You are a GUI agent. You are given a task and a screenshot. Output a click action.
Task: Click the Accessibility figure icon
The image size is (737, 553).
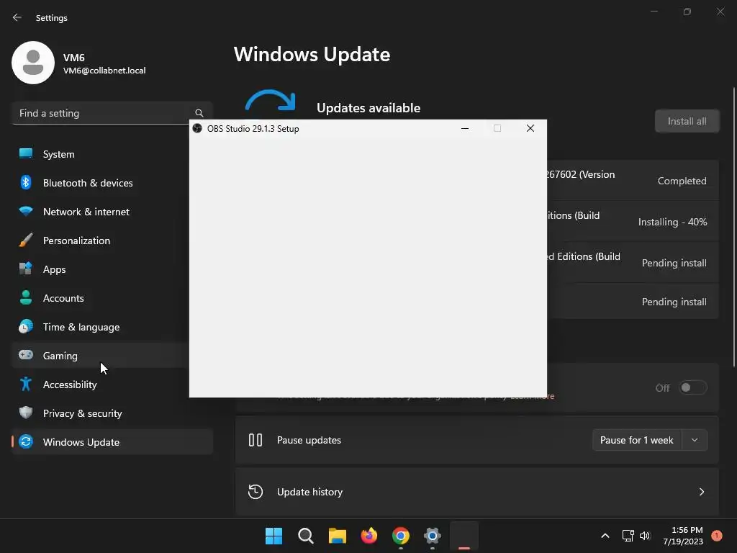(26, 385)
